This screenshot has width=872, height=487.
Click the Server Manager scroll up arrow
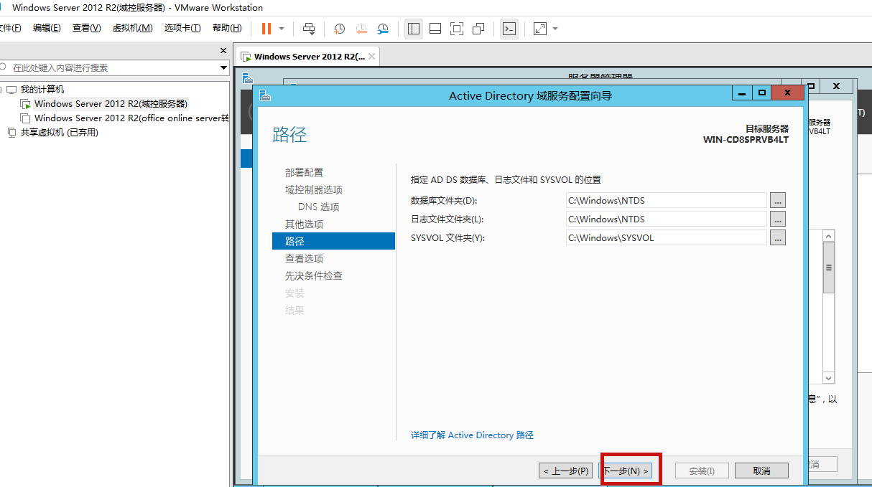[x=828, y=236]
